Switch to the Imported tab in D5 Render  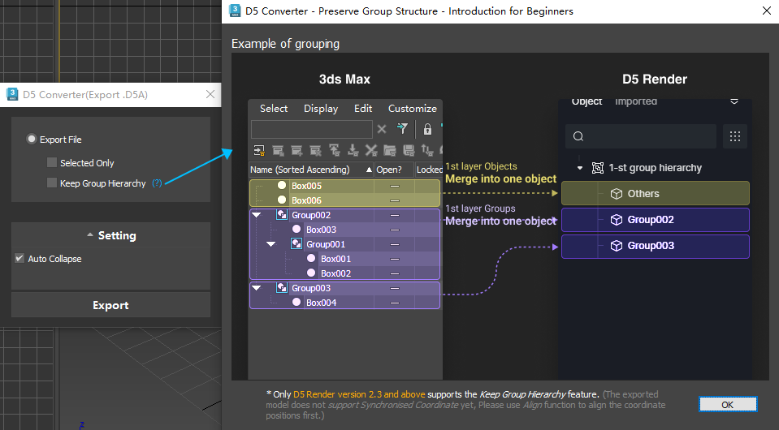(636, 101)
